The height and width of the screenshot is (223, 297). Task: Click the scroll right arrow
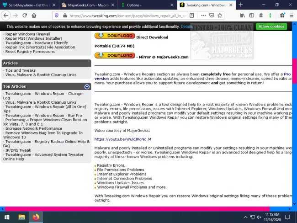(x=289, y=209)
